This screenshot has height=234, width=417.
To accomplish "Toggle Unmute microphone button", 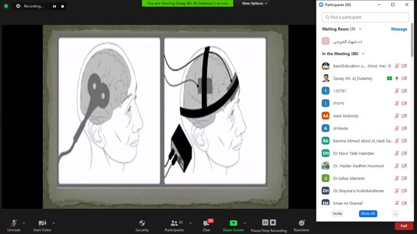I will (x=14, y=223).
